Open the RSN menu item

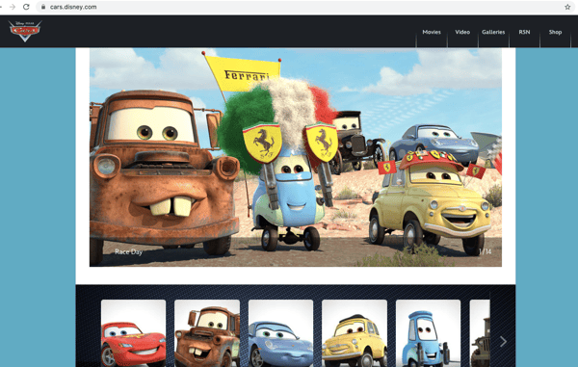pos(524,32)
